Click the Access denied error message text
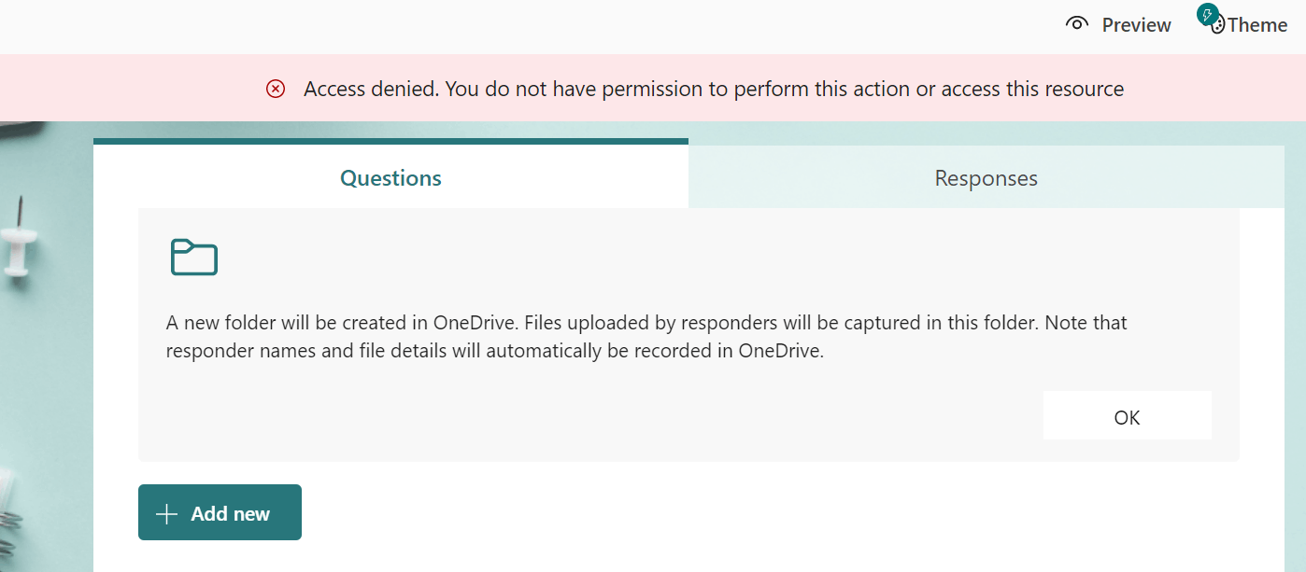The height and width of the screenshot is (572, 1306). click(x=713, y=89)
